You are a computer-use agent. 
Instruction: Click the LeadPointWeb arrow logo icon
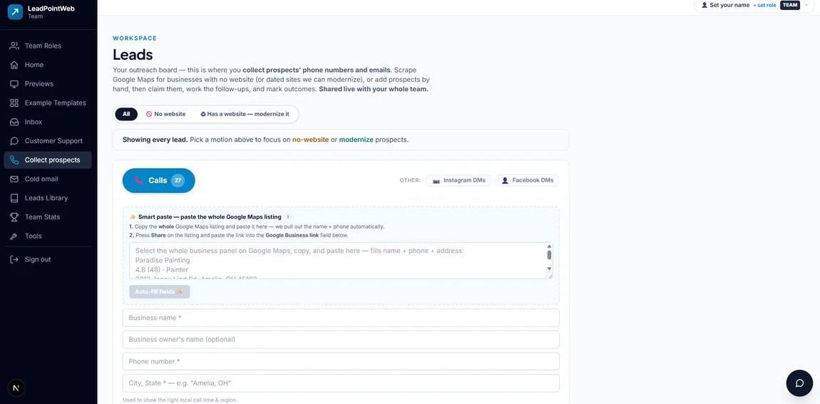point(15,12)
